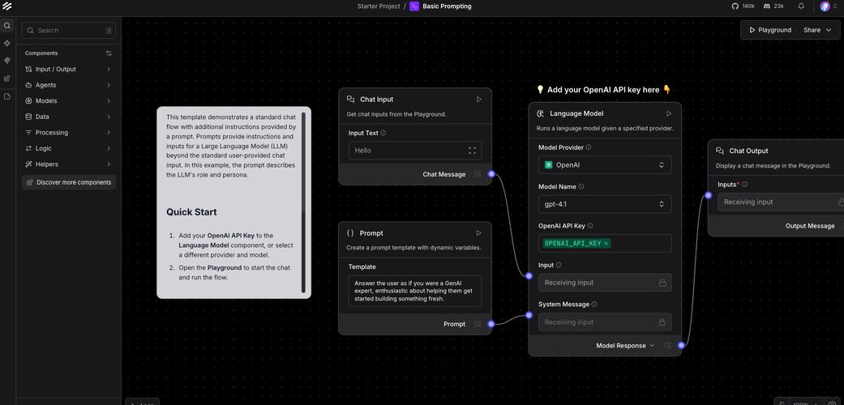Select the Chat Output node title
The image size is (844, 405).
coord(748,151)
